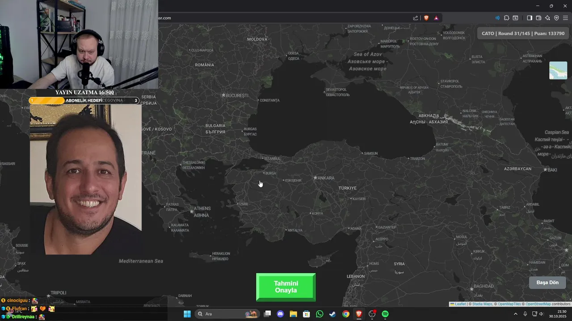The width and height of the screenshot is (572, 321).
Task: Open the browser extensions puzzle icon
Action: [x=506, y=18]
